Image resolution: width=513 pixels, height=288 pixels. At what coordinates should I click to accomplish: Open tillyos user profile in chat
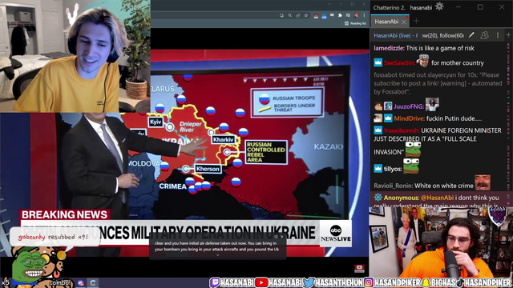[393, 169]
